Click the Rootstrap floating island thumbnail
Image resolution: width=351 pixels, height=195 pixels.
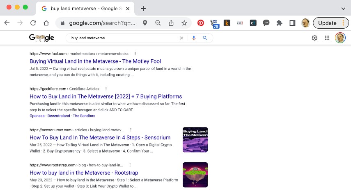(195, 175)
